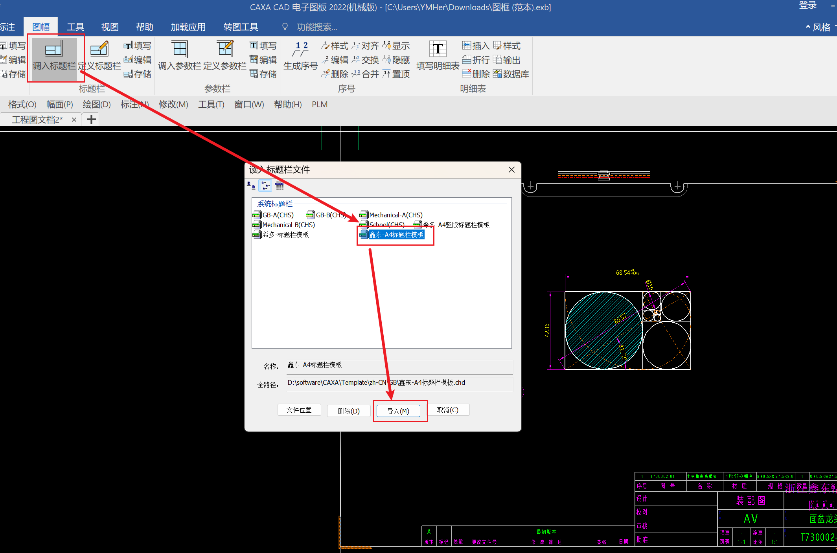Click 存储 in the 标题栏 group
The image size is (837, 553).
pyautogui.click(x=138, y=74)
